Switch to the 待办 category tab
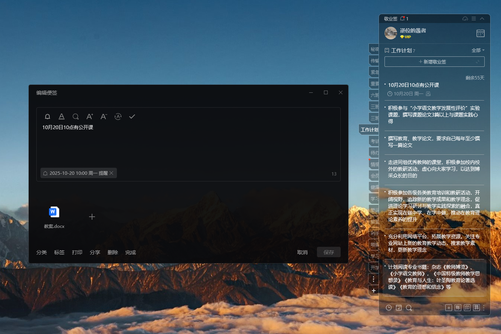The image size is (501, 334). (x=374, y=153)
